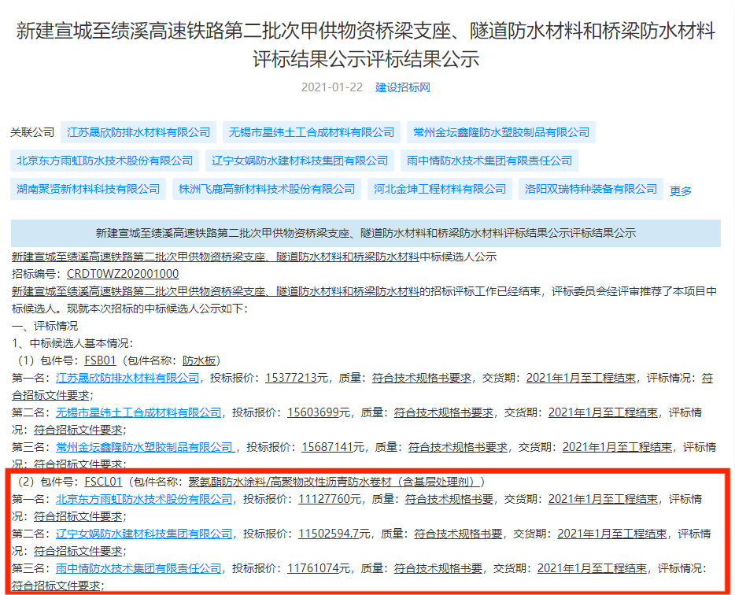Open the 株洲飞鹿高新材料技术股份有限公司 company tag
735x595 pixels.
(267, 189)
